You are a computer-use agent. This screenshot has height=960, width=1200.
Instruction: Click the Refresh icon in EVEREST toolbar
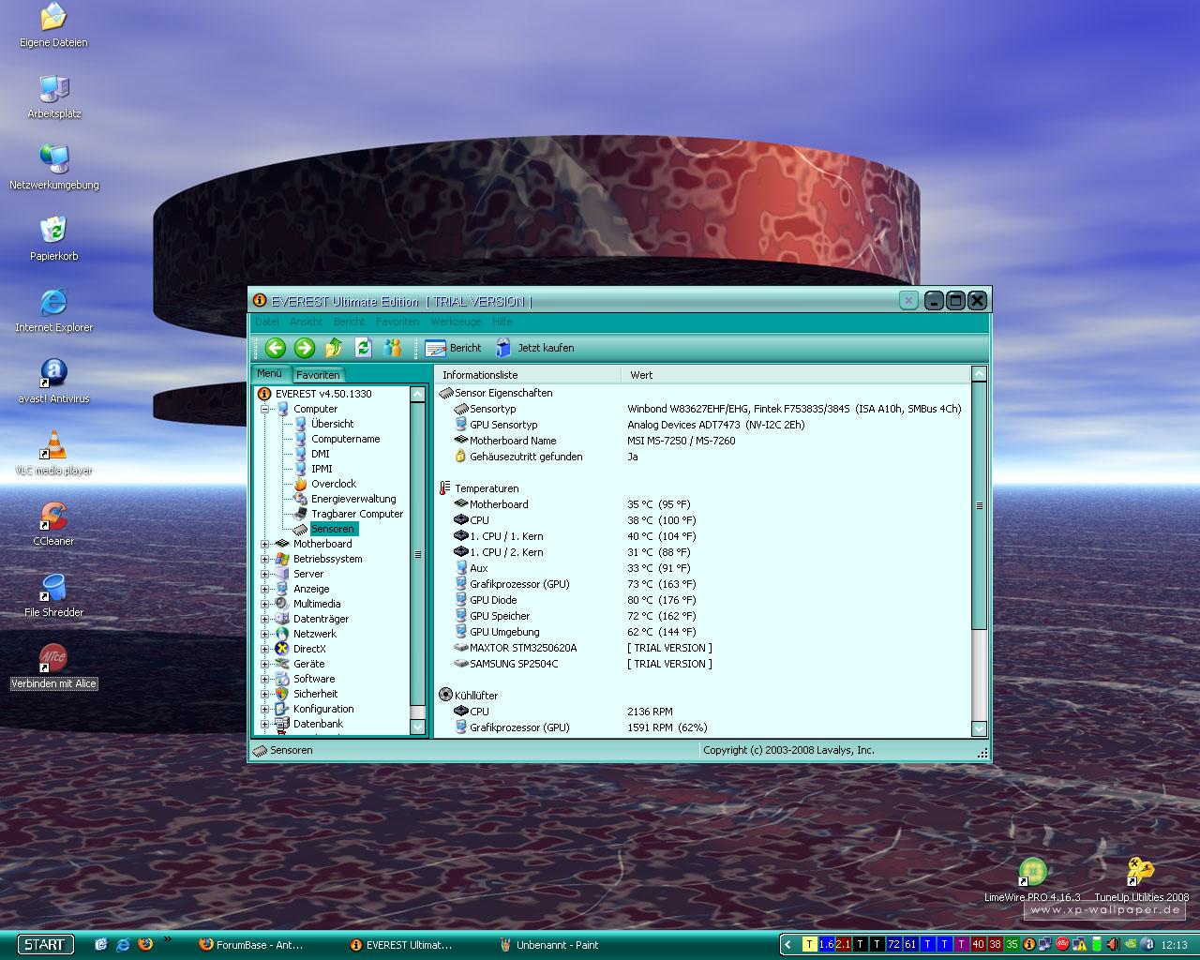point(363,348)
